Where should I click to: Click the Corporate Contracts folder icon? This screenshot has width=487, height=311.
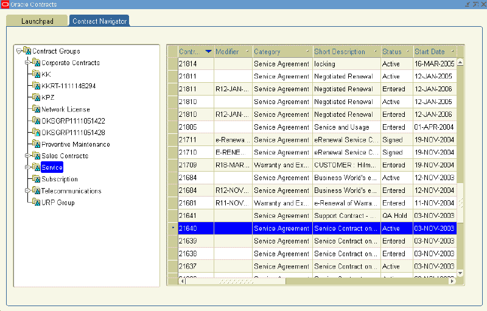tap(37, 63)
